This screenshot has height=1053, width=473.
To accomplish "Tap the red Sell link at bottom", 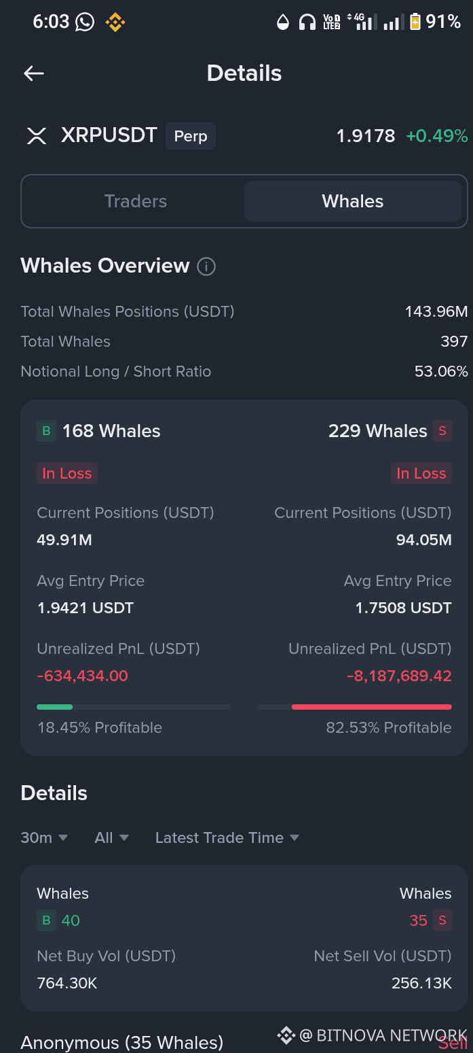I will pos(453,1043).
